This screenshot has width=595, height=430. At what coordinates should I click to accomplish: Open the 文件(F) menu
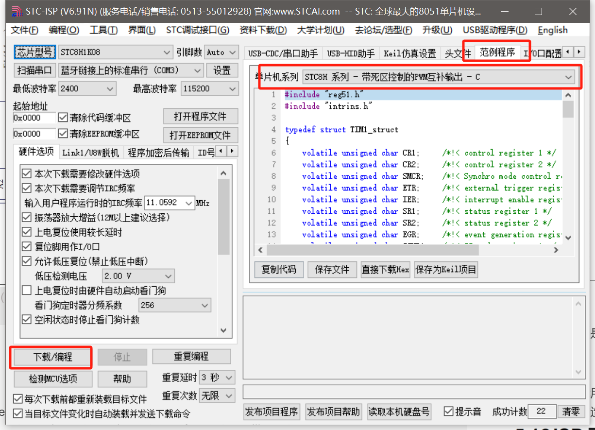[x=24, y=30]
